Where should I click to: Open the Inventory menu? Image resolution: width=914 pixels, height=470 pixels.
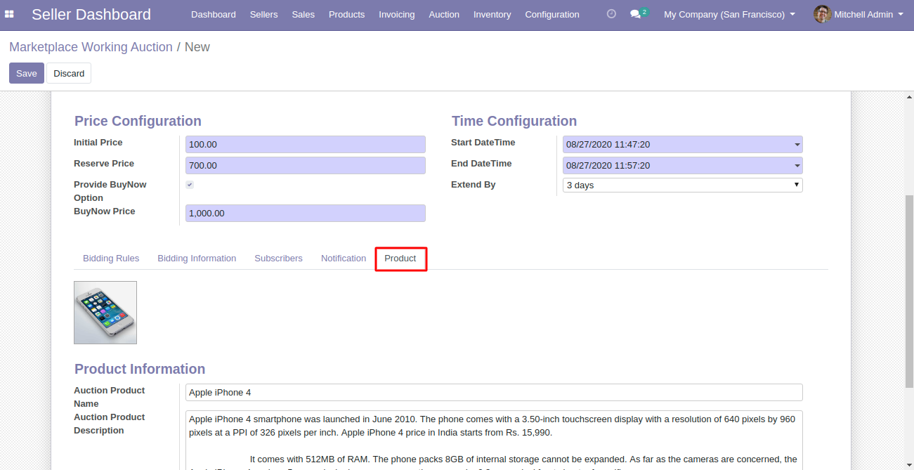492,14
